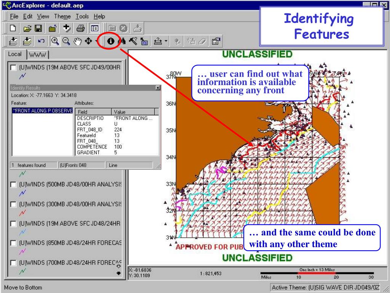Enable the WINDS 500MB JD48/00HR ANALYSIS checkbox
This screenshot has width=390, height=293.
click(x=13, y=185)
